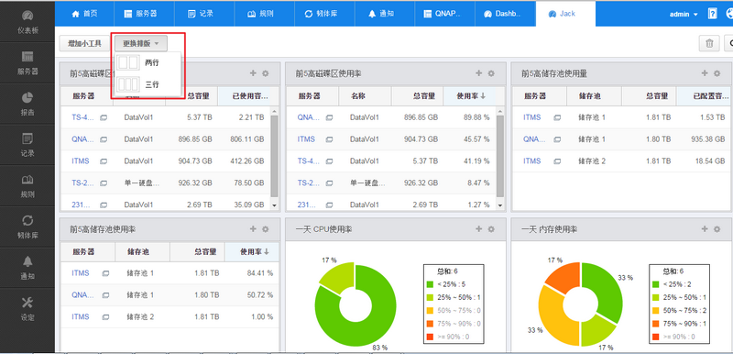
Task: Click the 增加小工具 add widget button
Action: click(84, 43)
